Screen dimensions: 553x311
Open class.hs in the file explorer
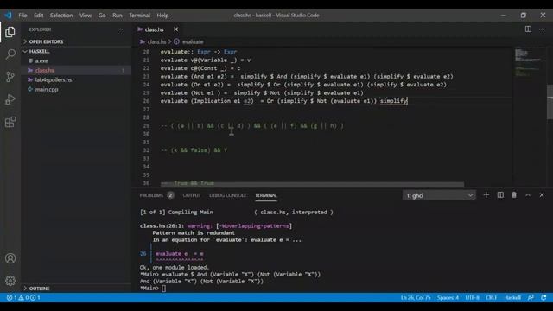pyautogui.click(x=76, y=70)
